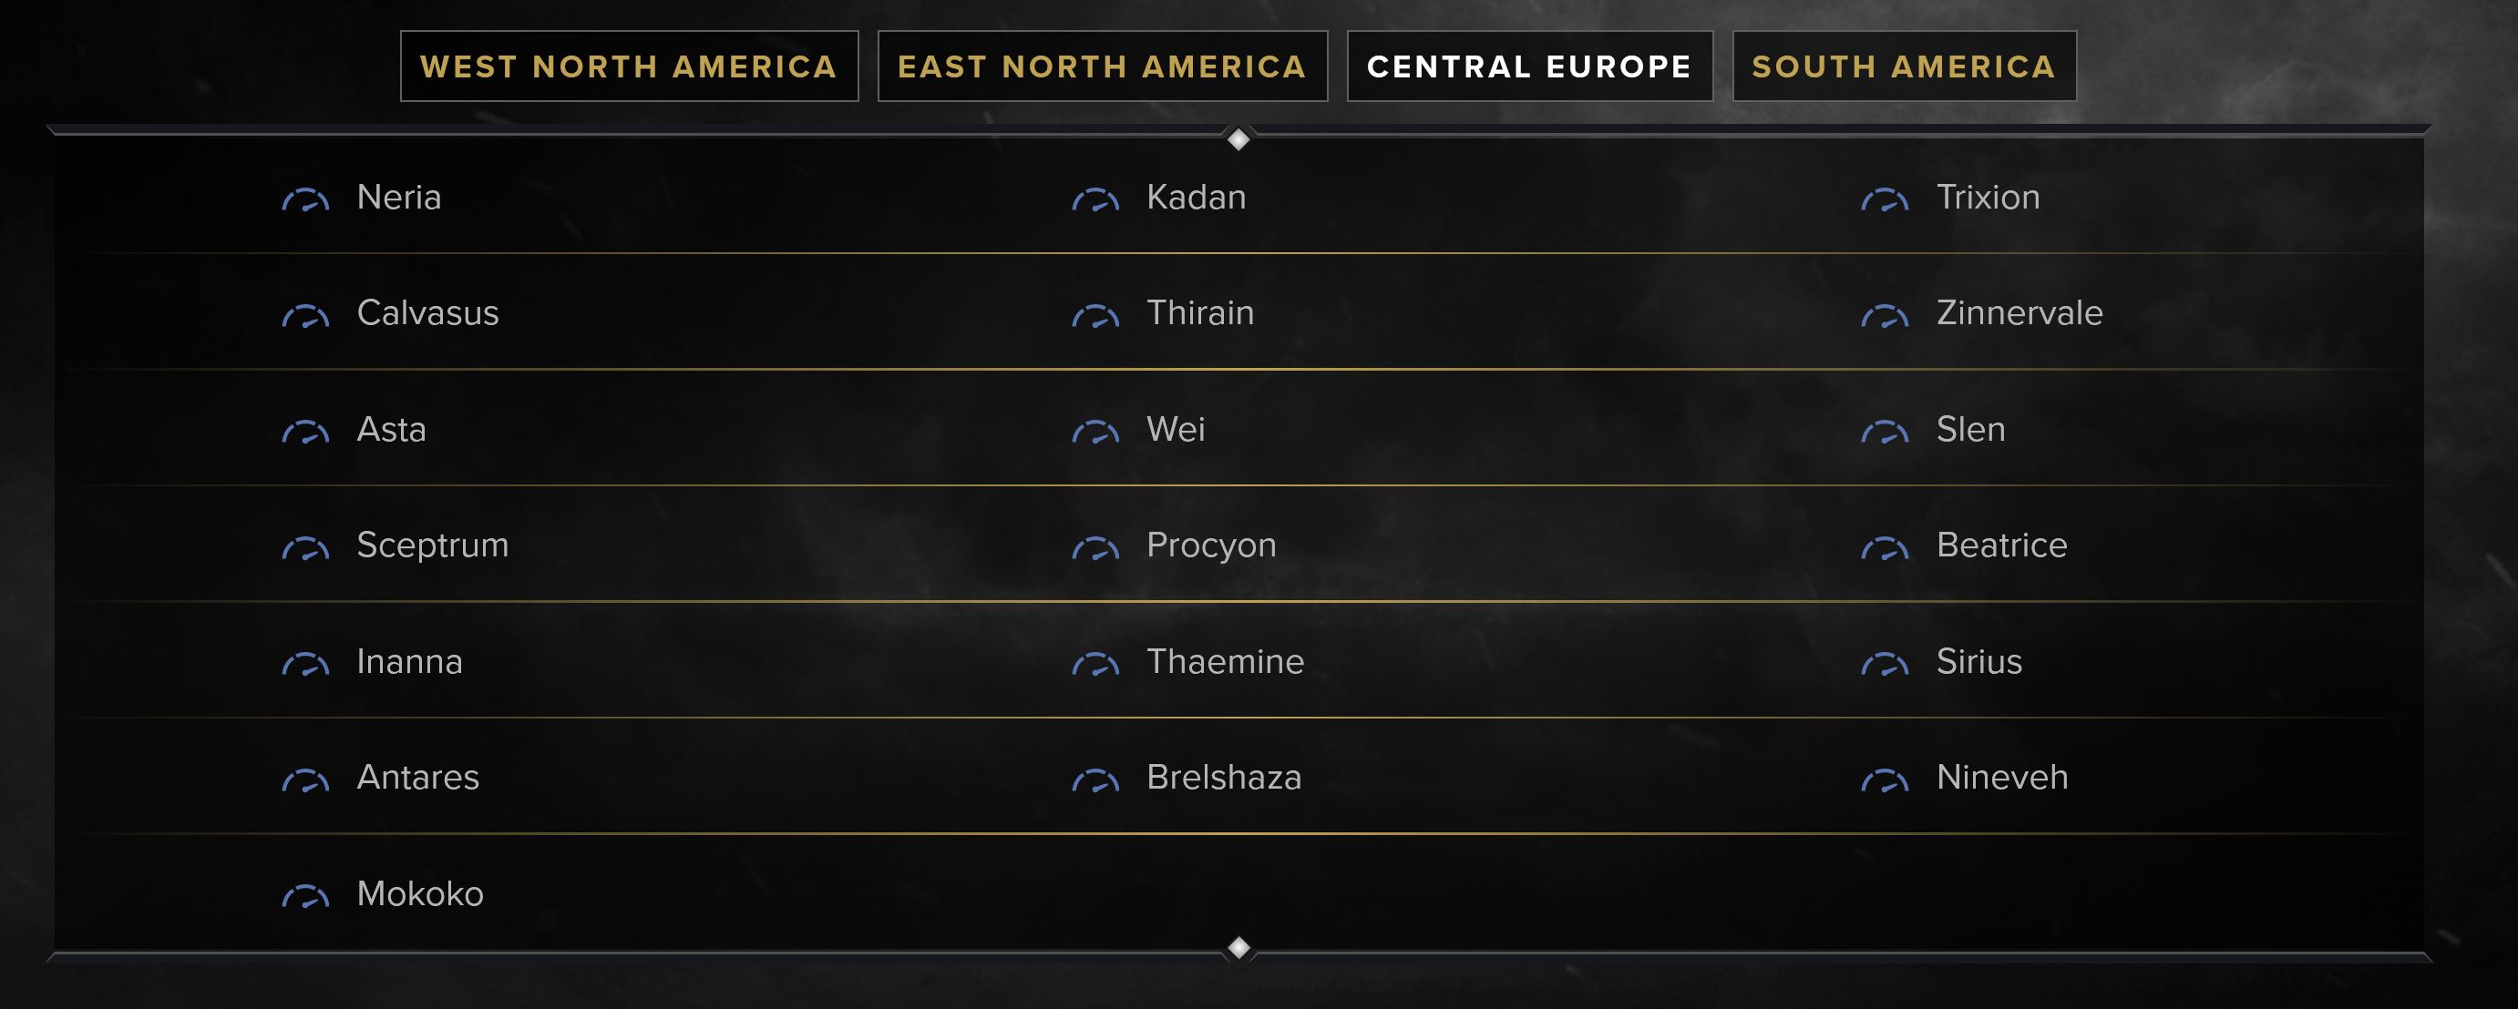Select the Beatrice server entry
The image size is (2518, 1009).
point(2002,545)
